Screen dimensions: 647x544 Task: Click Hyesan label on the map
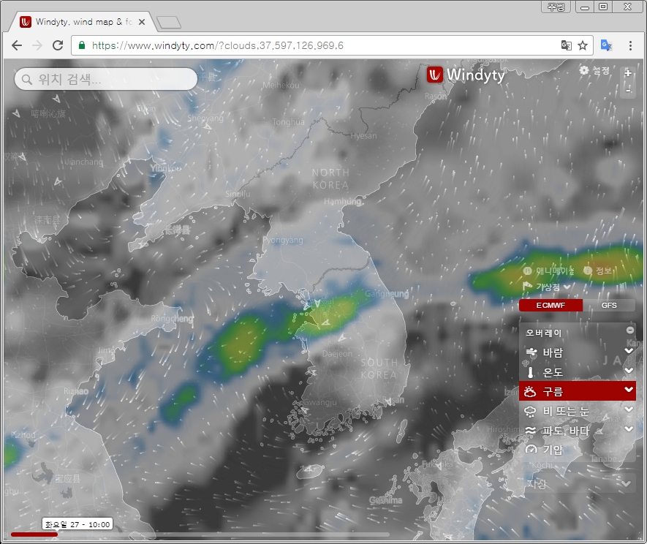(363, 136)
